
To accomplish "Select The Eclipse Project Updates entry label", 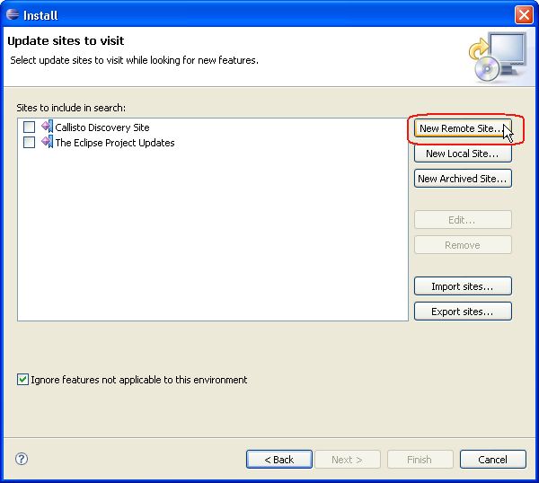I will 114,143.
